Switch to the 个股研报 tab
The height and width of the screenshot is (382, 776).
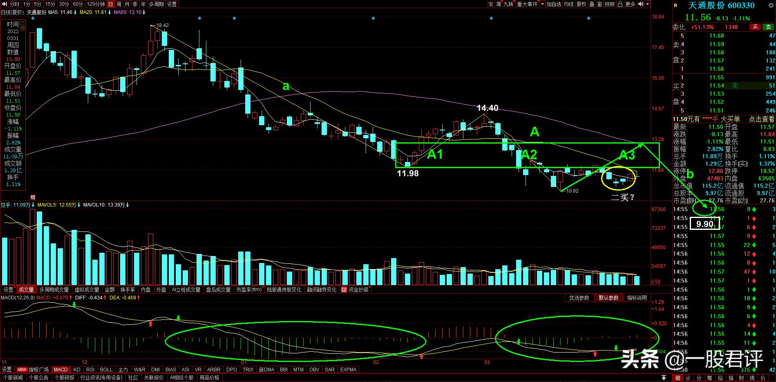[x=65, y=378]
